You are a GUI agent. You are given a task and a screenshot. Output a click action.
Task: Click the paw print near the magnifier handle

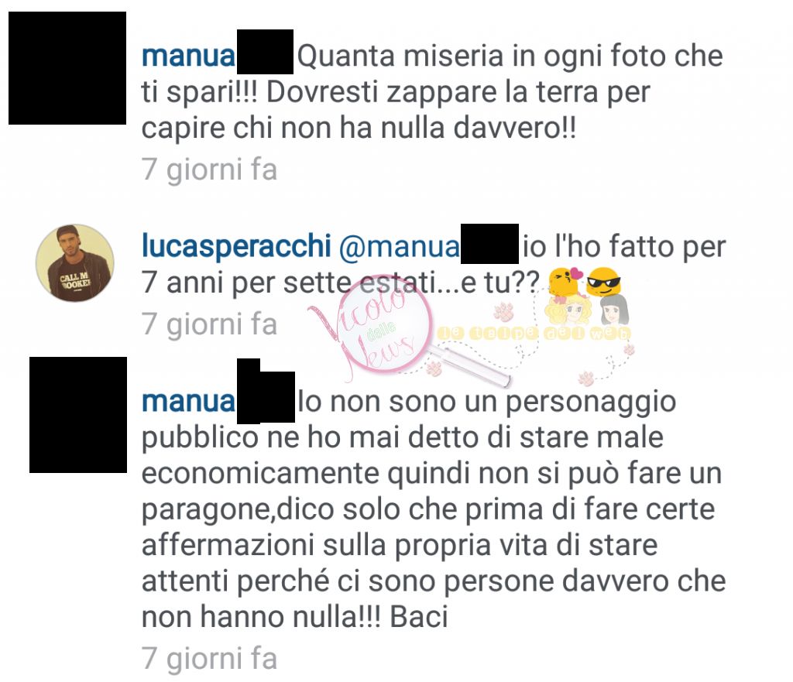[434, 369]
